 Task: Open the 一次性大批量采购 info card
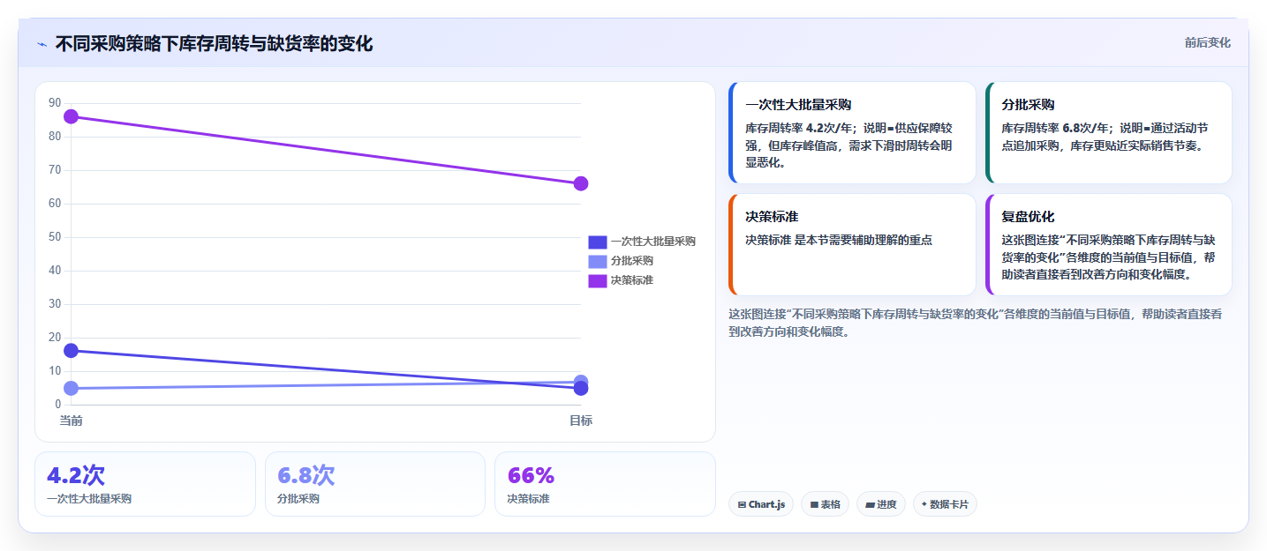click(x=852, y=132)
